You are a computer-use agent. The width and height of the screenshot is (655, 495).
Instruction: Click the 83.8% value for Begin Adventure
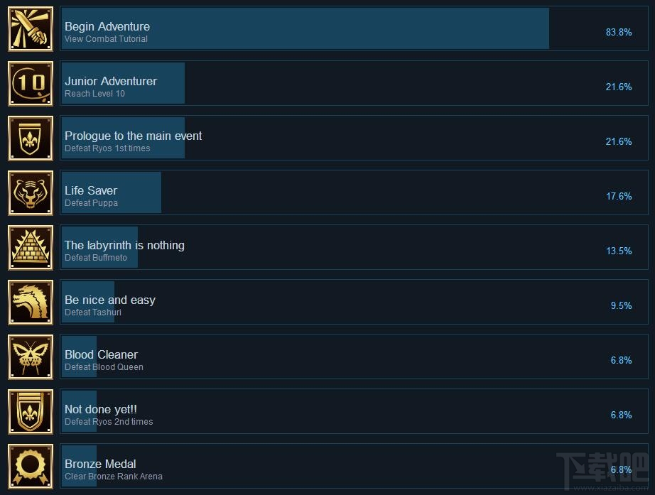(x=619, y=32)
